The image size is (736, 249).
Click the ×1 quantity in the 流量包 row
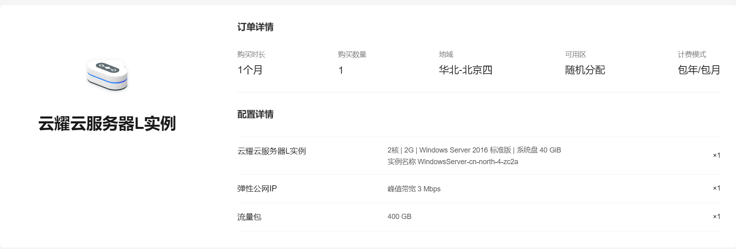coord(716,217)
